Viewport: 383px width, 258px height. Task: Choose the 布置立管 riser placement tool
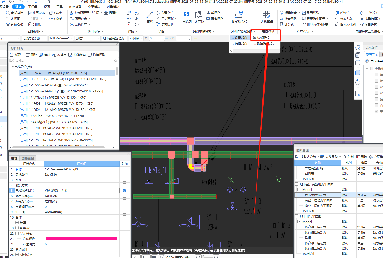point(165,13)
